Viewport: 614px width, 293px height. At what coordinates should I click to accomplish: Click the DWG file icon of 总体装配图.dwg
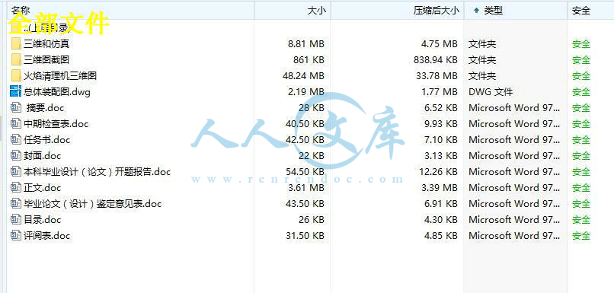[x=15, y=92]
